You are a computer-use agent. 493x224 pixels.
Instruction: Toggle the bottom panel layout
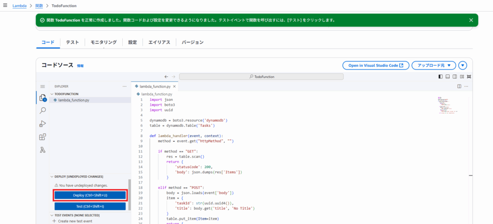pos(447,76)
